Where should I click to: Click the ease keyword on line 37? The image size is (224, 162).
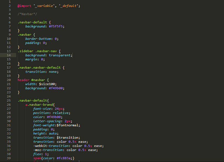tap(92, 150)
